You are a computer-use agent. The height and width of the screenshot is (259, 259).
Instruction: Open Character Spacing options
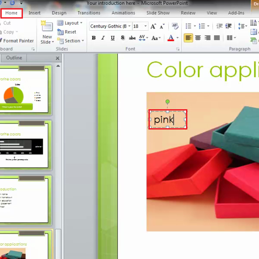[x=143, y=38]
